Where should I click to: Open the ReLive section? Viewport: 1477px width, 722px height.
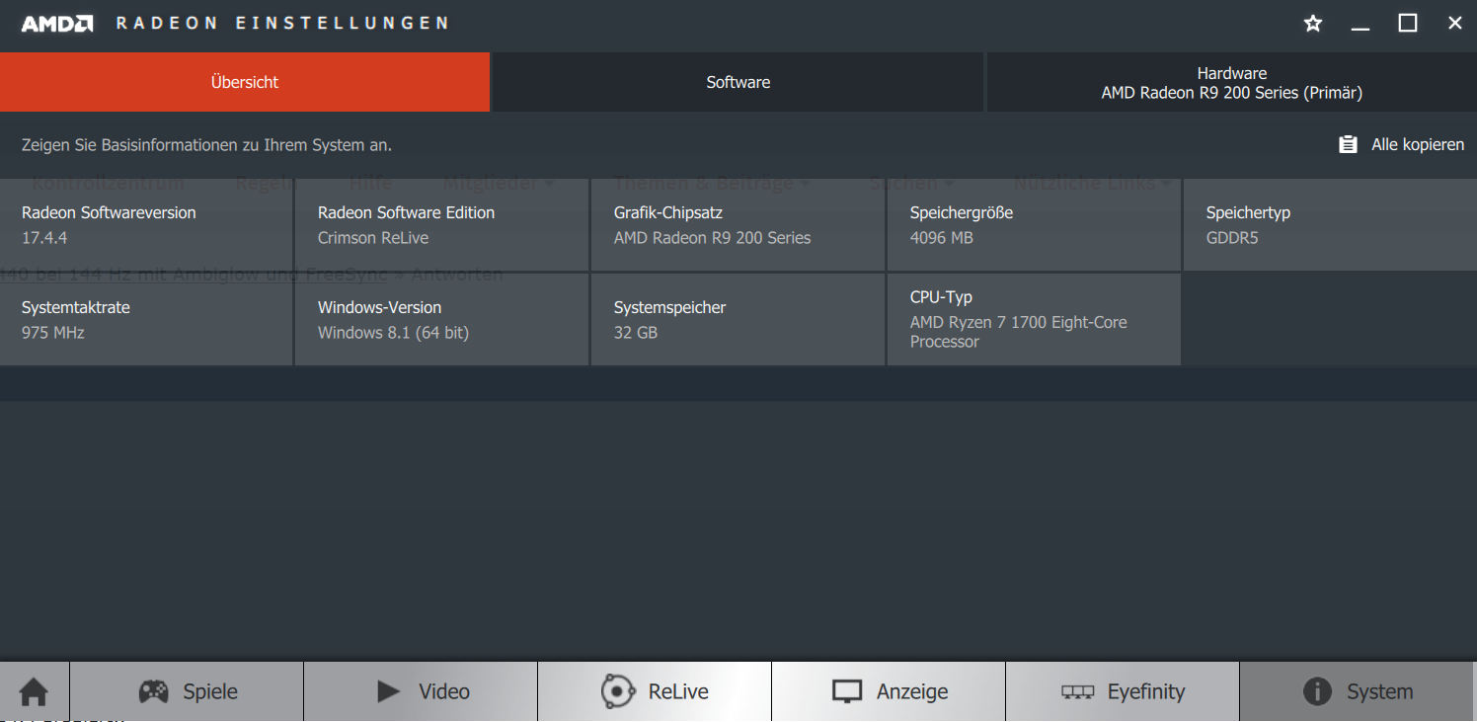pos(655,691)
